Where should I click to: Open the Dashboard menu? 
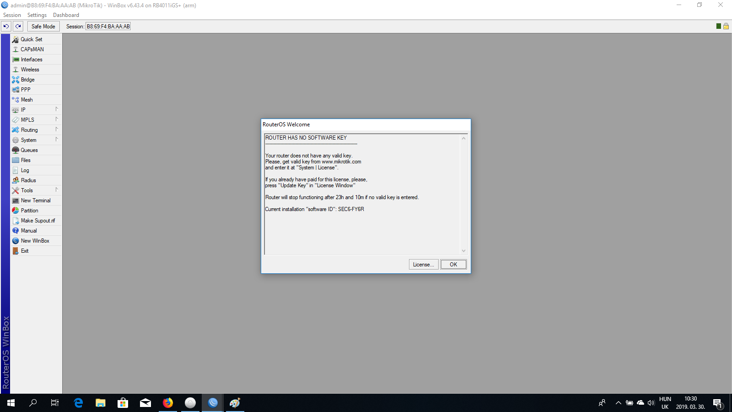[x=66, y=15]
